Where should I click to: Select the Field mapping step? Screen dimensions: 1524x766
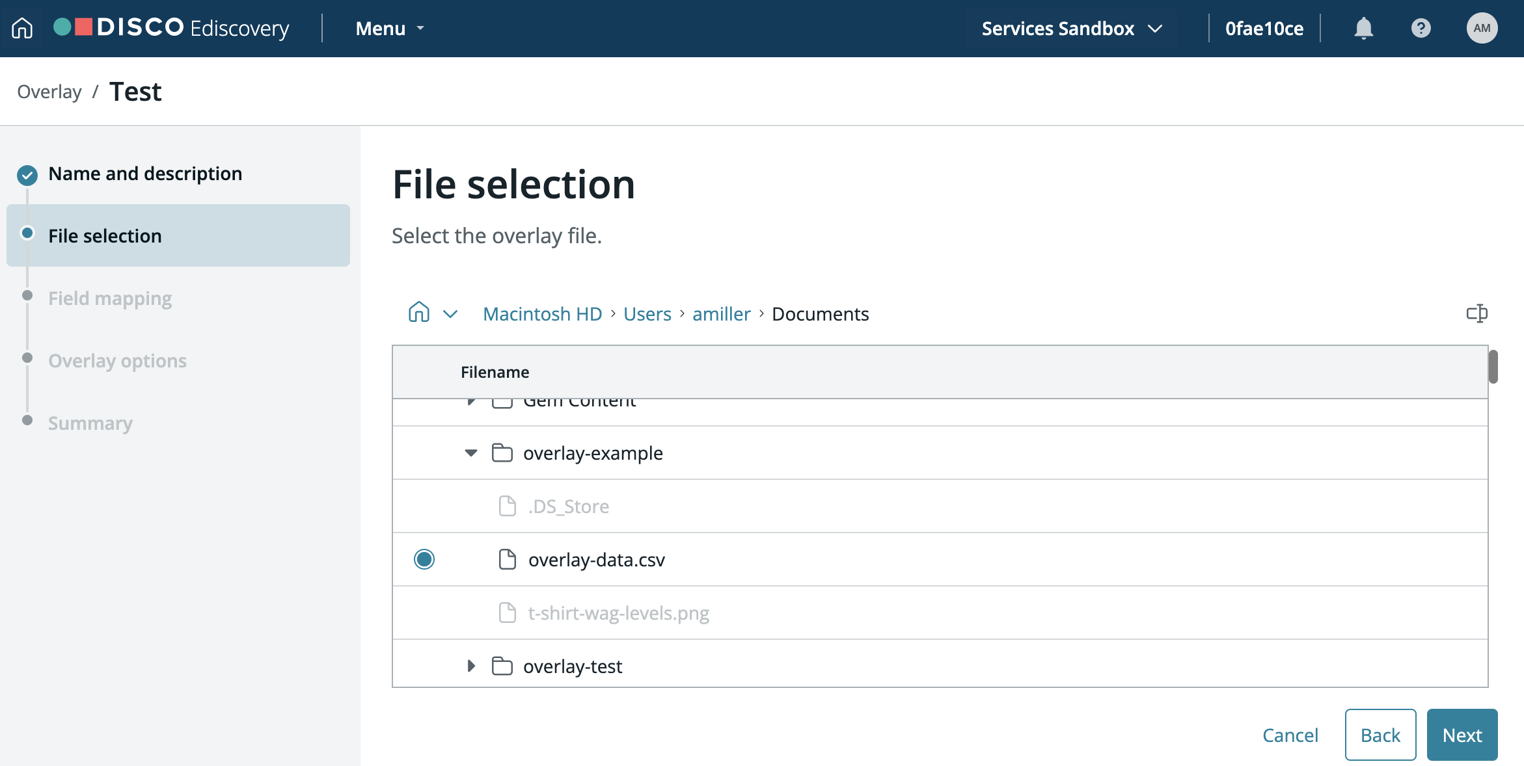click(110, 298)
